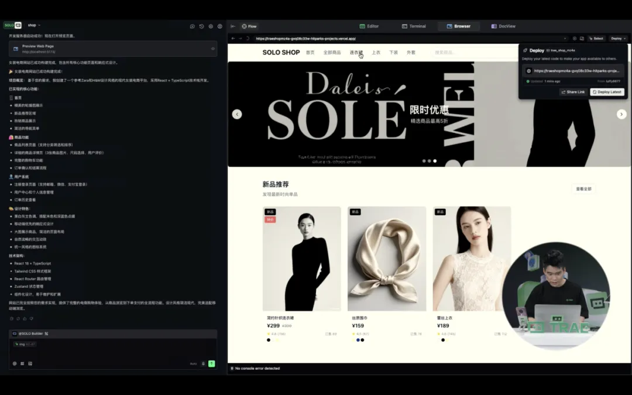
Task: Click the refresh icon in the browser address bar
Action: tap(248, 38)
